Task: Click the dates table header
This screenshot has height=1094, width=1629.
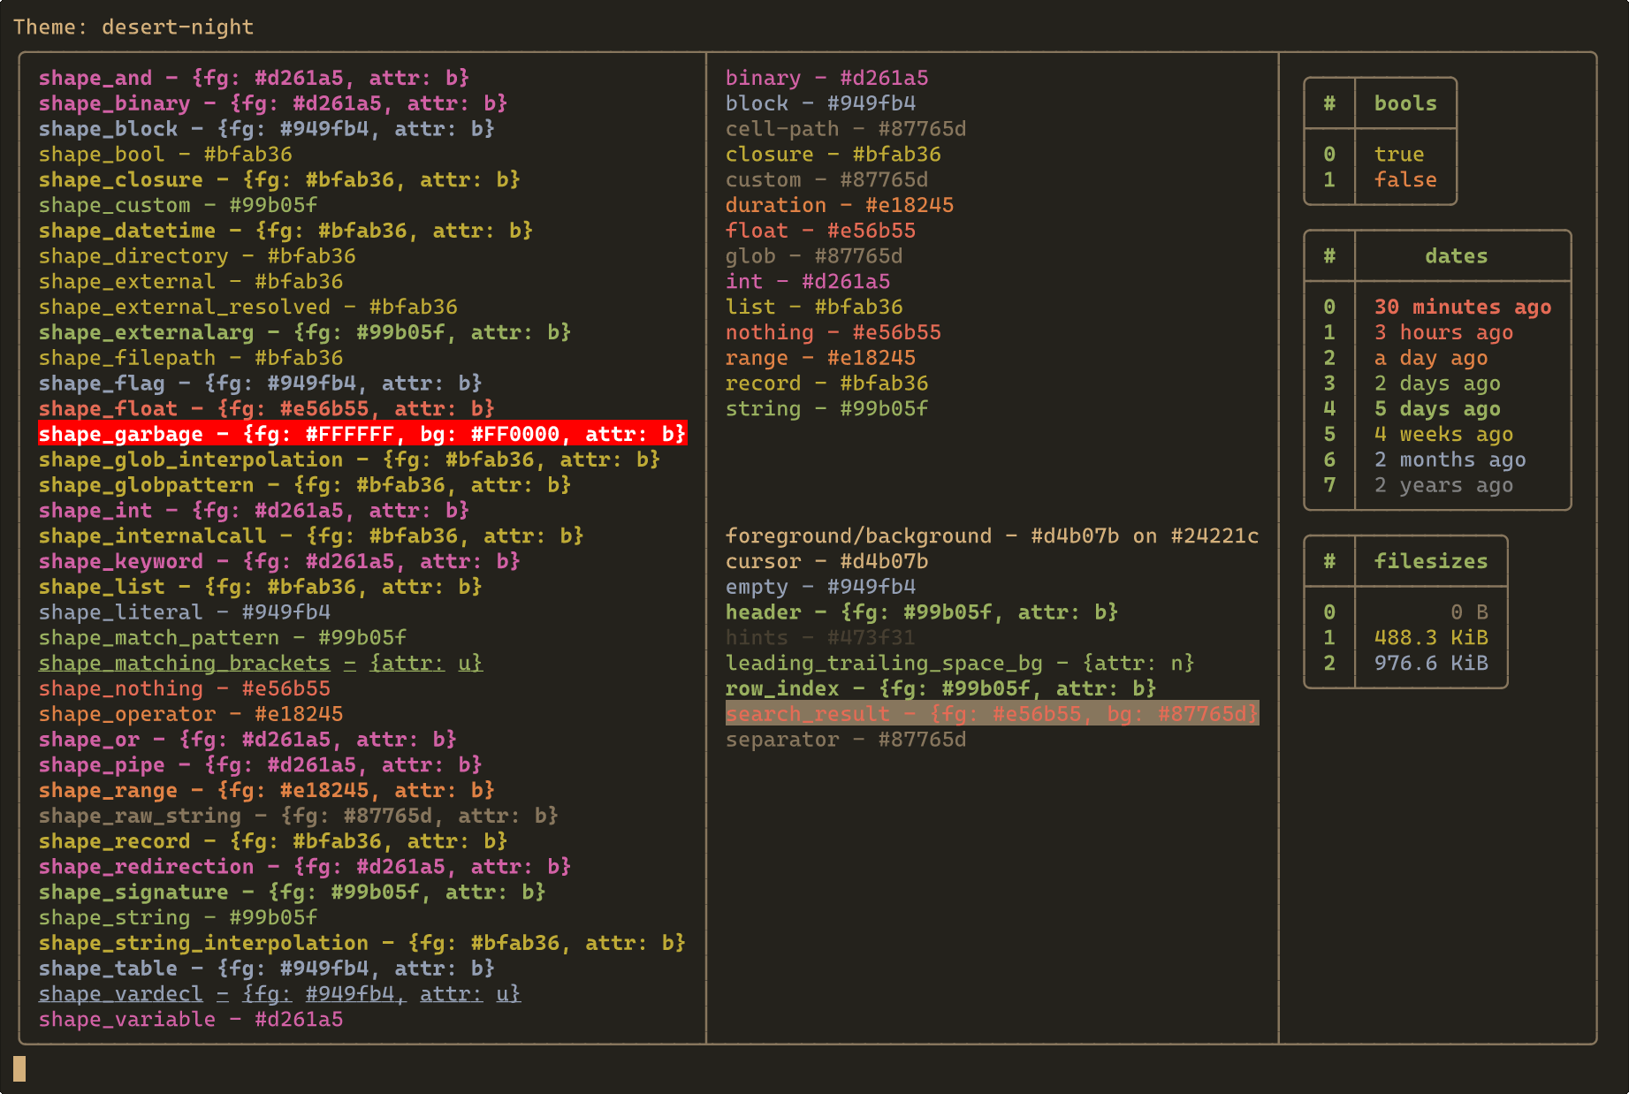Action: [x=1456, y=256]
